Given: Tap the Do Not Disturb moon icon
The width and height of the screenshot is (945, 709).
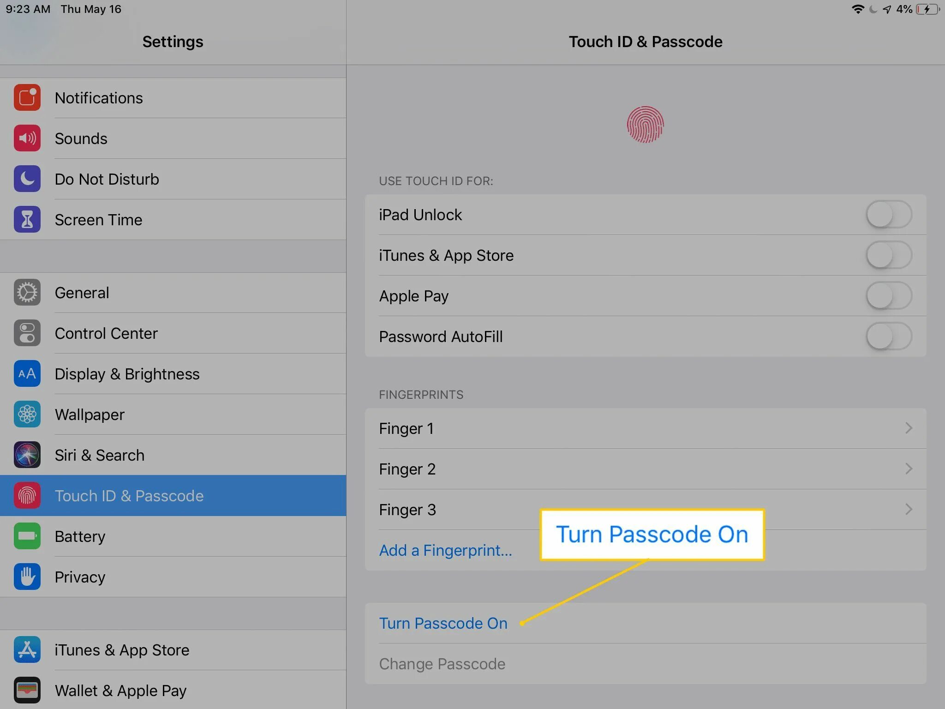Looking at the screenshot, I should coord(27,179).
